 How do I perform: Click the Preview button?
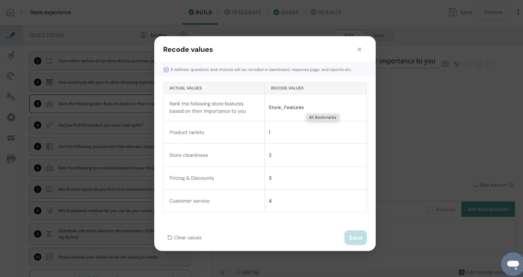pos(493,12)
